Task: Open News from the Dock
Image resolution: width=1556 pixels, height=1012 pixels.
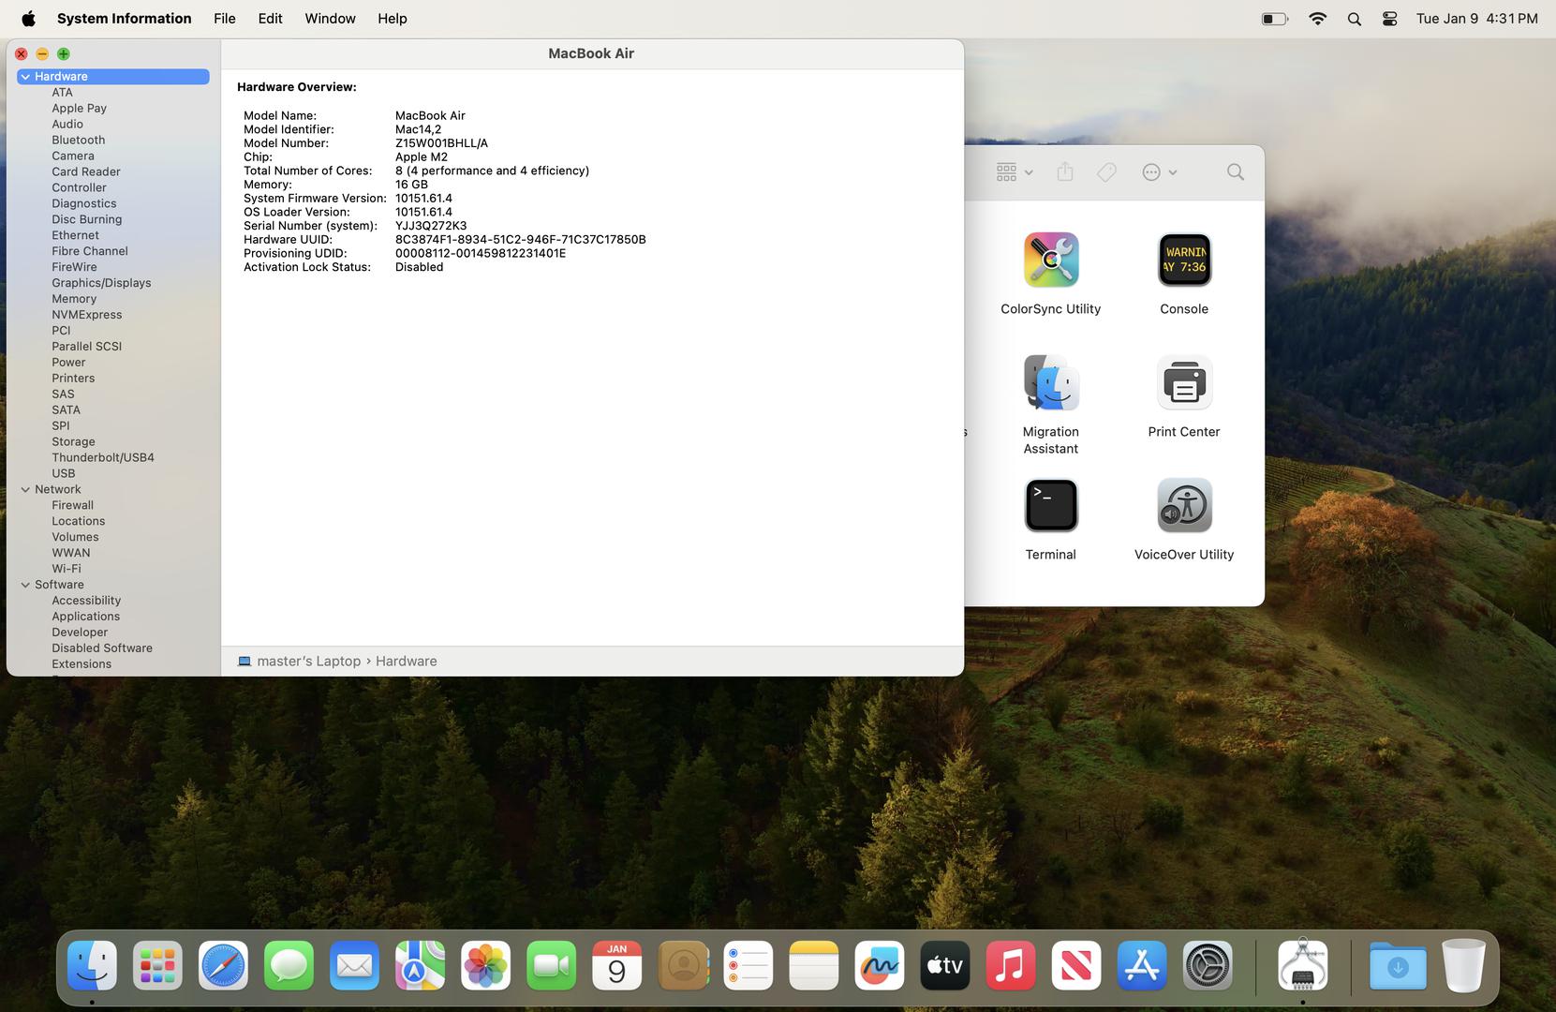Action: tap(1076, 965)
